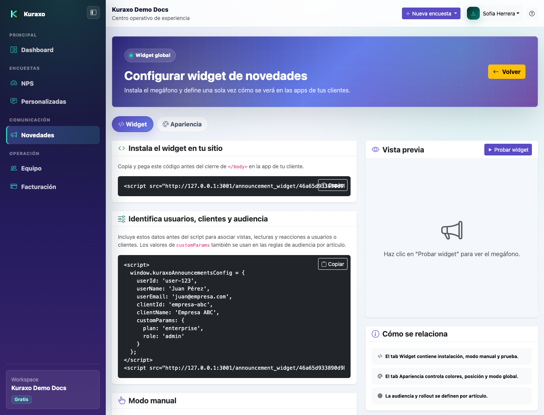
Task: Click the palette icon on Apariencia tab
Action: 165,124
